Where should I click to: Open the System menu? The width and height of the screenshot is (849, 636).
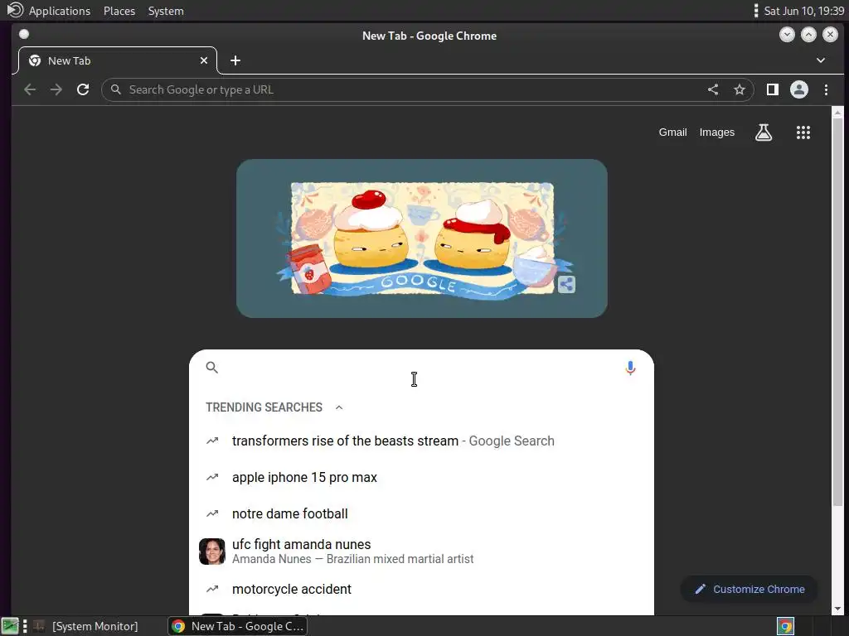(166, 11)
